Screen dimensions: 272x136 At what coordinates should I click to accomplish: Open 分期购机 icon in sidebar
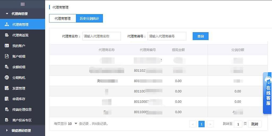point(7,78)
